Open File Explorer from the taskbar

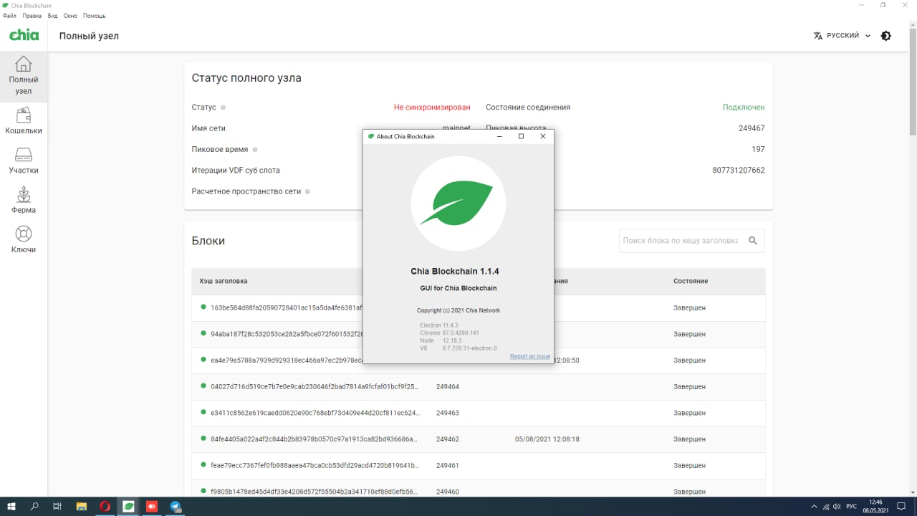81,507
